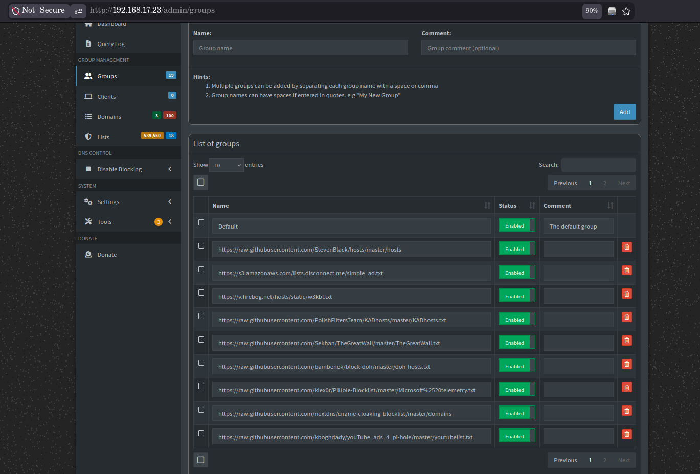Delete the StevenBlack hosts group

tap(626, 247)
